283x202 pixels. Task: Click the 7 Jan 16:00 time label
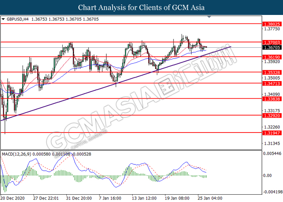(x=110, y=198)
